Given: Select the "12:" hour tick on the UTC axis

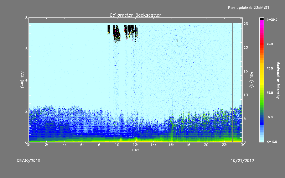Looking at the screenshot, I should point(135,145).
